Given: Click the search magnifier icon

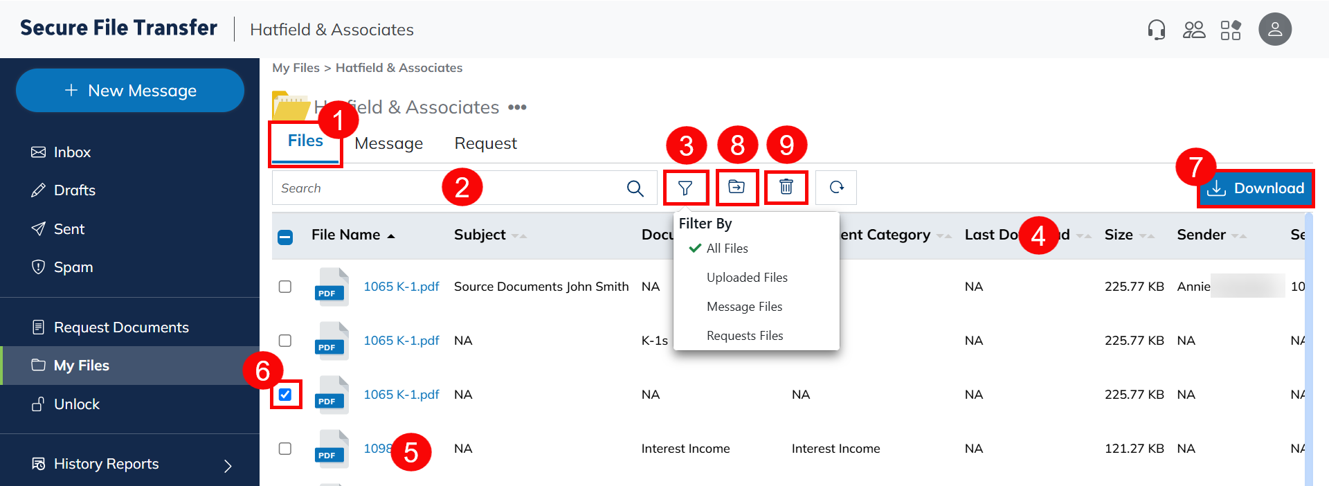Looking at the screenshot, I should [x=635, y=188].
